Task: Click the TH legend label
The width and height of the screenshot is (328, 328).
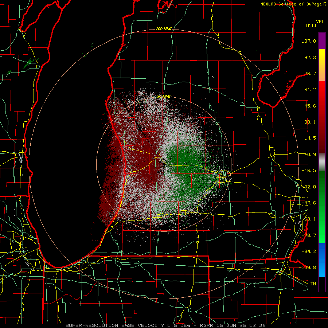Action: tap(313, 284)
